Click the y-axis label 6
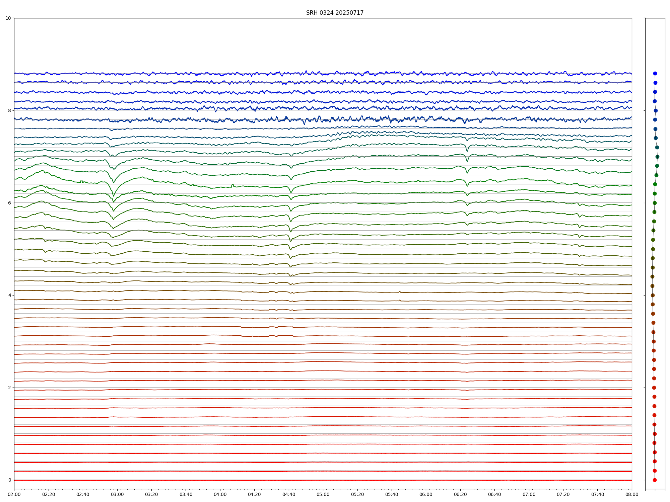This screenshot has height=502, width=670. tap(9, 203)
